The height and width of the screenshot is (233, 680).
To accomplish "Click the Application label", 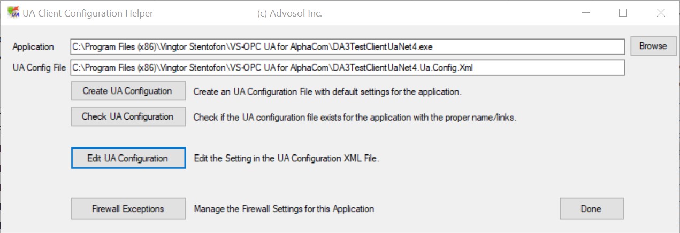I will click(33, 47).
